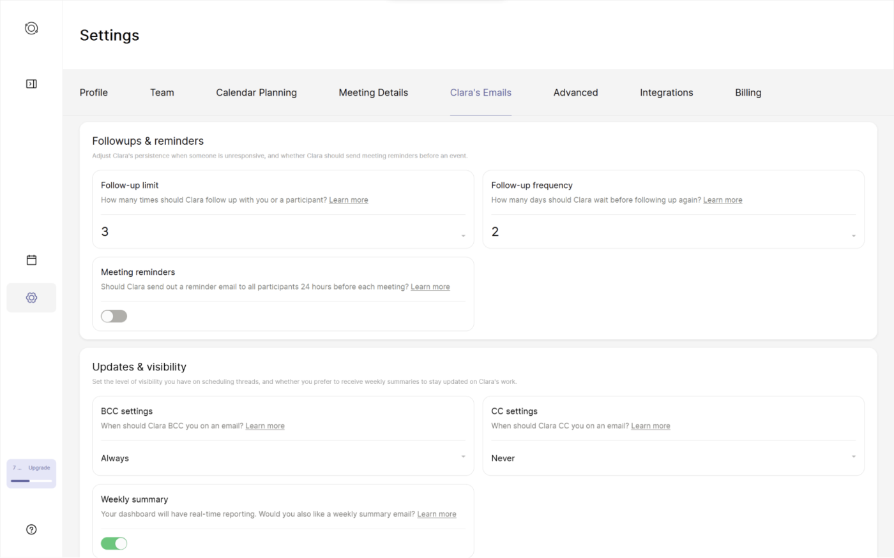Viewport: 894px width, 558px height.
Task: Open the CC settings dropdown
Action: click(673, 458)
